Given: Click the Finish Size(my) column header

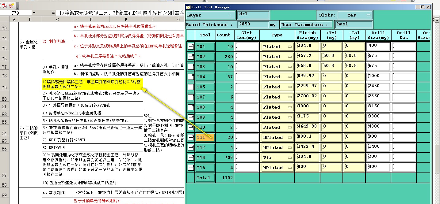Looking at the screenshot, I should coord(308,35).
